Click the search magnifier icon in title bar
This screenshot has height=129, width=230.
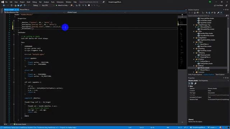pos(103,2)
